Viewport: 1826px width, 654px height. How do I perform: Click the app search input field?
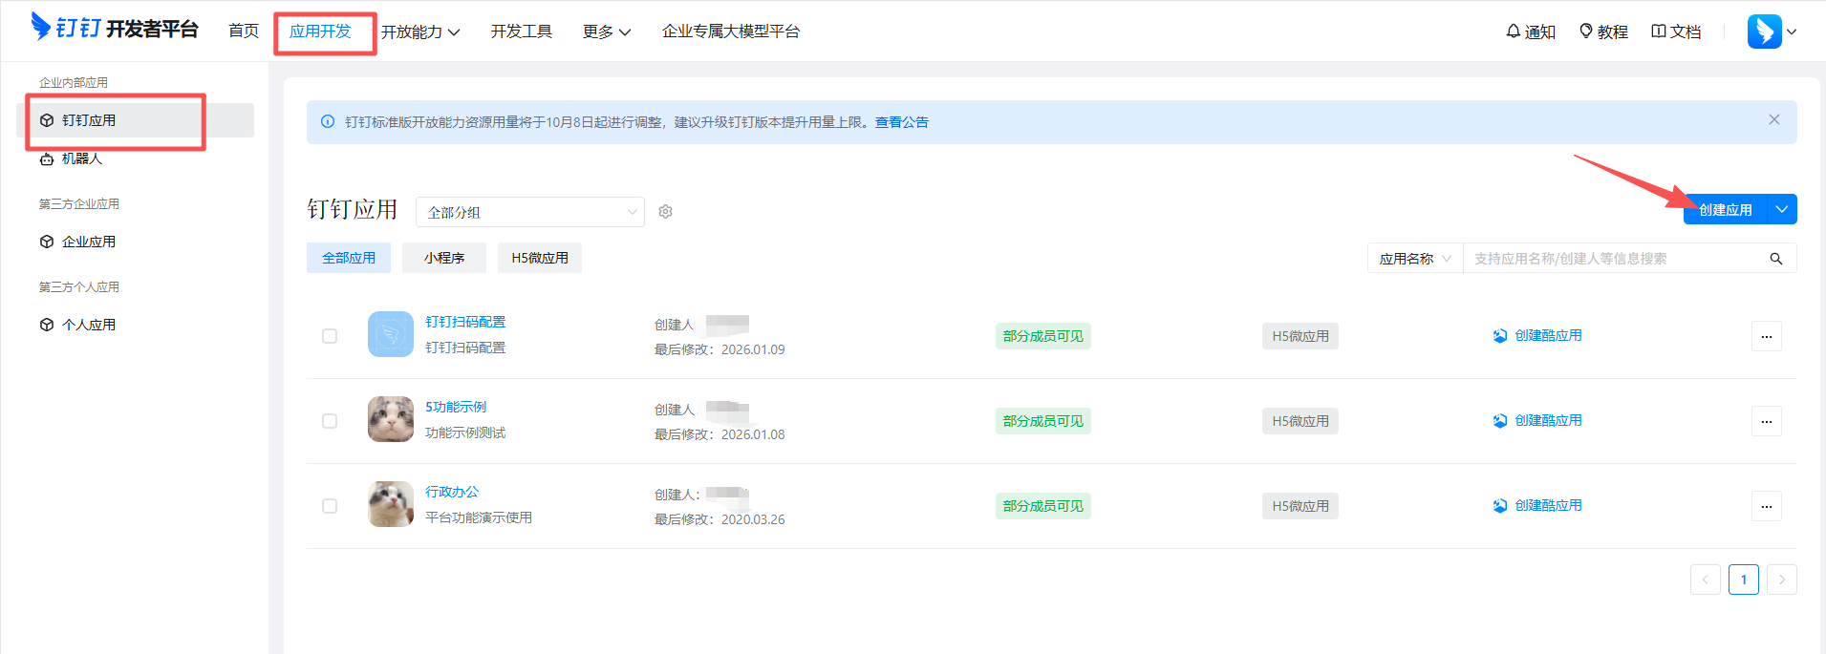pyautogui.click(x=1615, y=259)
